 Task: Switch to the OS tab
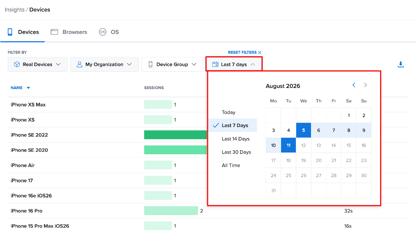coord(109,32)
